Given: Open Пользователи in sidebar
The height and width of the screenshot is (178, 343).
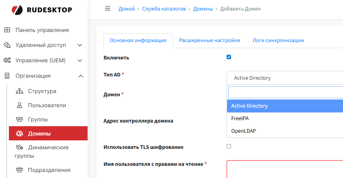Looking at the screenshot, I should pyautogui.click(x=47, y=105).
